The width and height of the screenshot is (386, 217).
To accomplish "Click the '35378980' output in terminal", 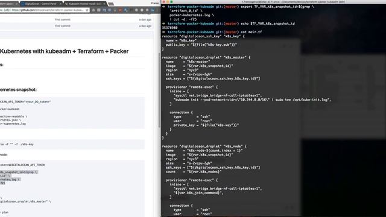I will point(169,28).
